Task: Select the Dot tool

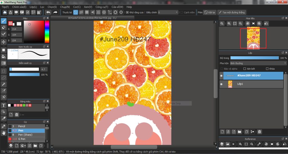Action: click(x=3, y=34)
